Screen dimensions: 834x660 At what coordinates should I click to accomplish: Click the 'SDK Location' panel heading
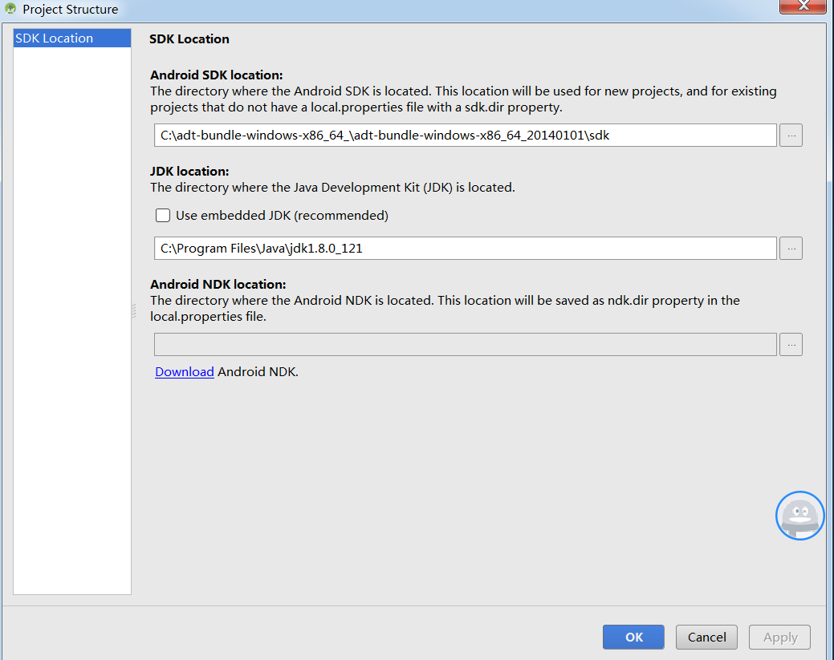(189, 38)
